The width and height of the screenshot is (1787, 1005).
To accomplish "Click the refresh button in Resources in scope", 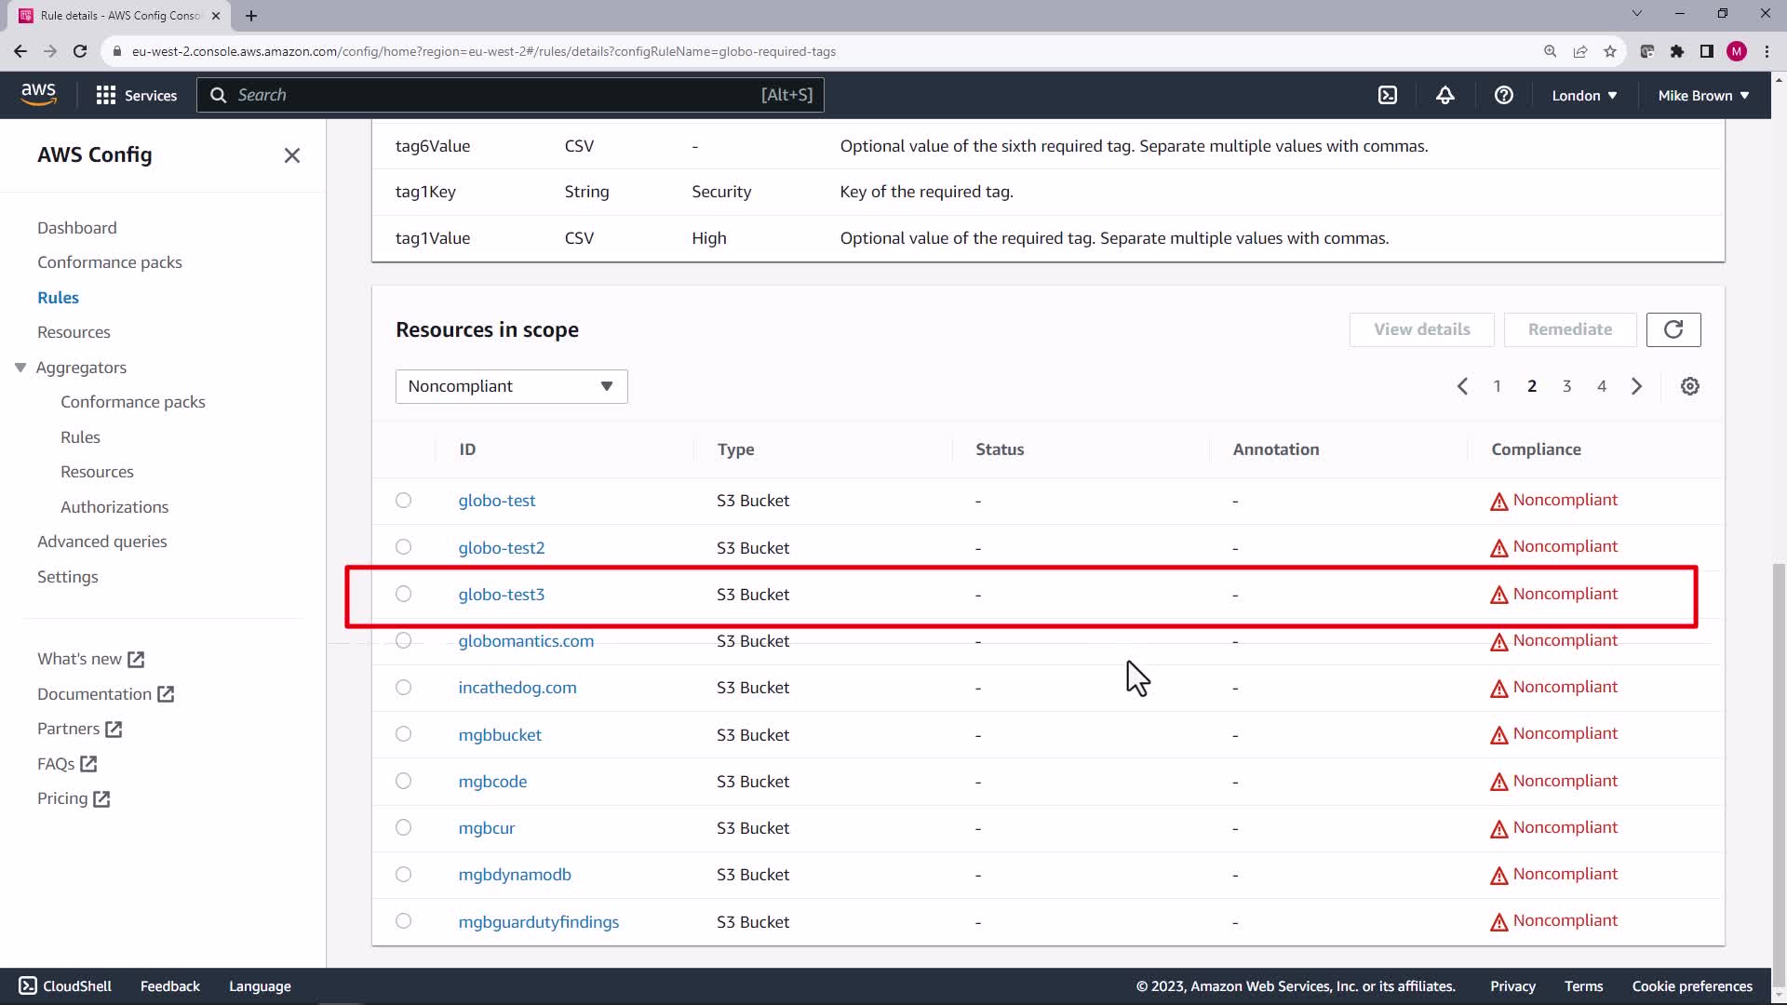I will tap(1673, 329).
